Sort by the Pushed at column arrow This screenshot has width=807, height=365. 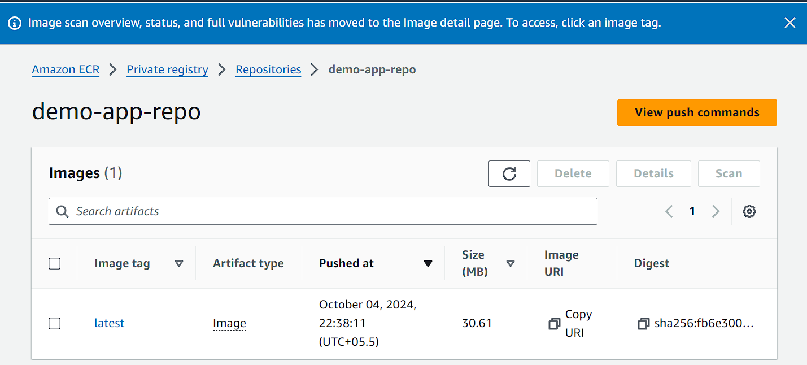pos(428,263)
